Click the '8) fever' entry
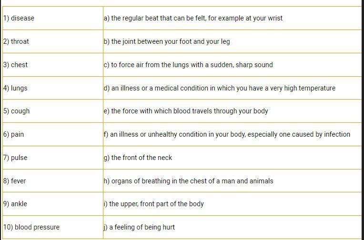 point(15,181)
